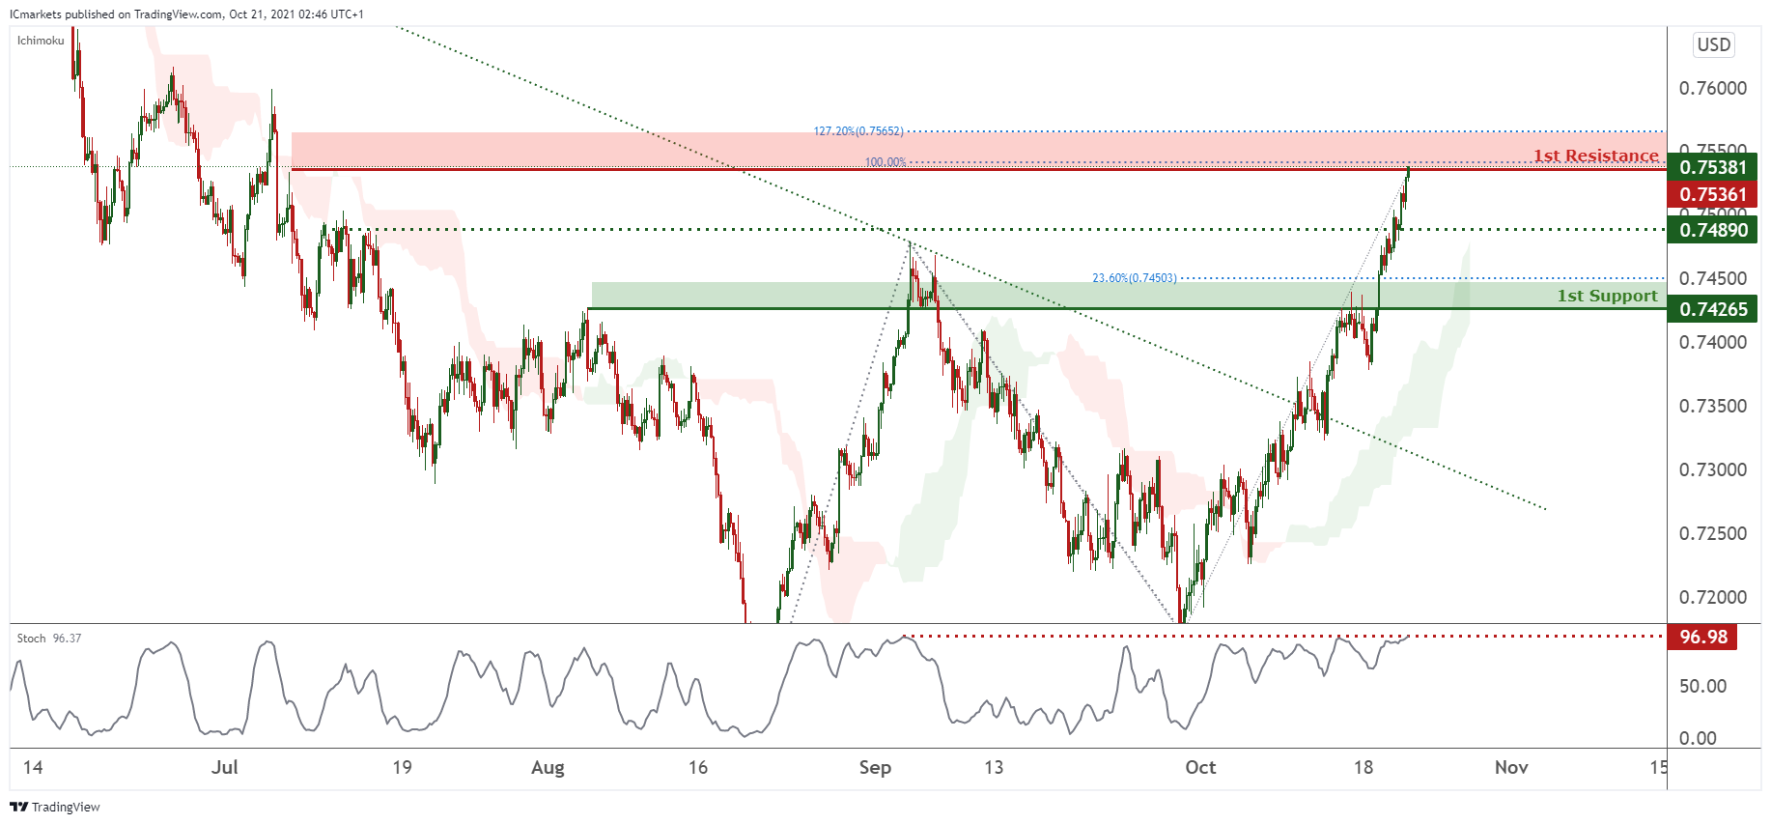This screenshot has width=1771, height=824.
Task: Click the 96.98 stochastic value tag
Action: (1702, 637)
